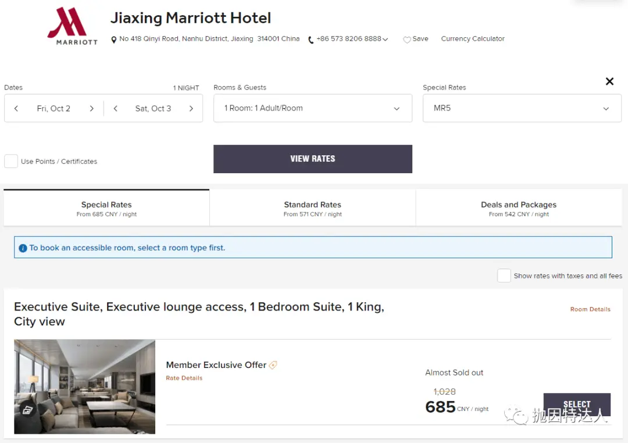Switch to Deals and Packages tab
Image resolution: width=628 pixels, height=443 pixels.
coord(518,209)
